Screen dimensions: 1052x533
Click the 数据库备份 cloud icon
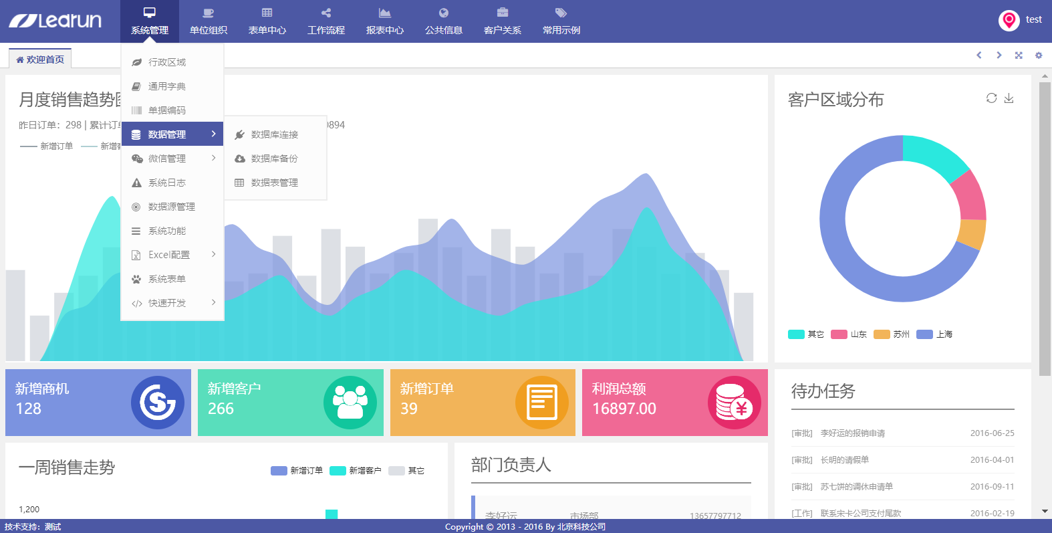tap(239, 158)
